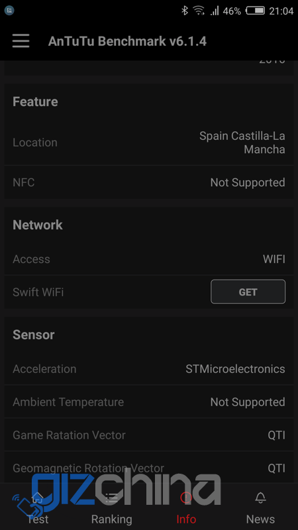Viewport: 298px width, 530px height.
Task: Tap the screenshot notification icon
Action: click(9, 11)
